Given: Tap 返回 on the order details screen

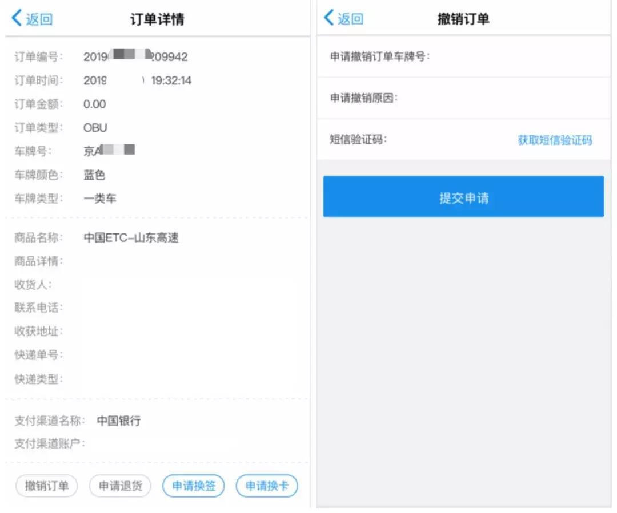Looking at the screenshot, I should point(31,18).
